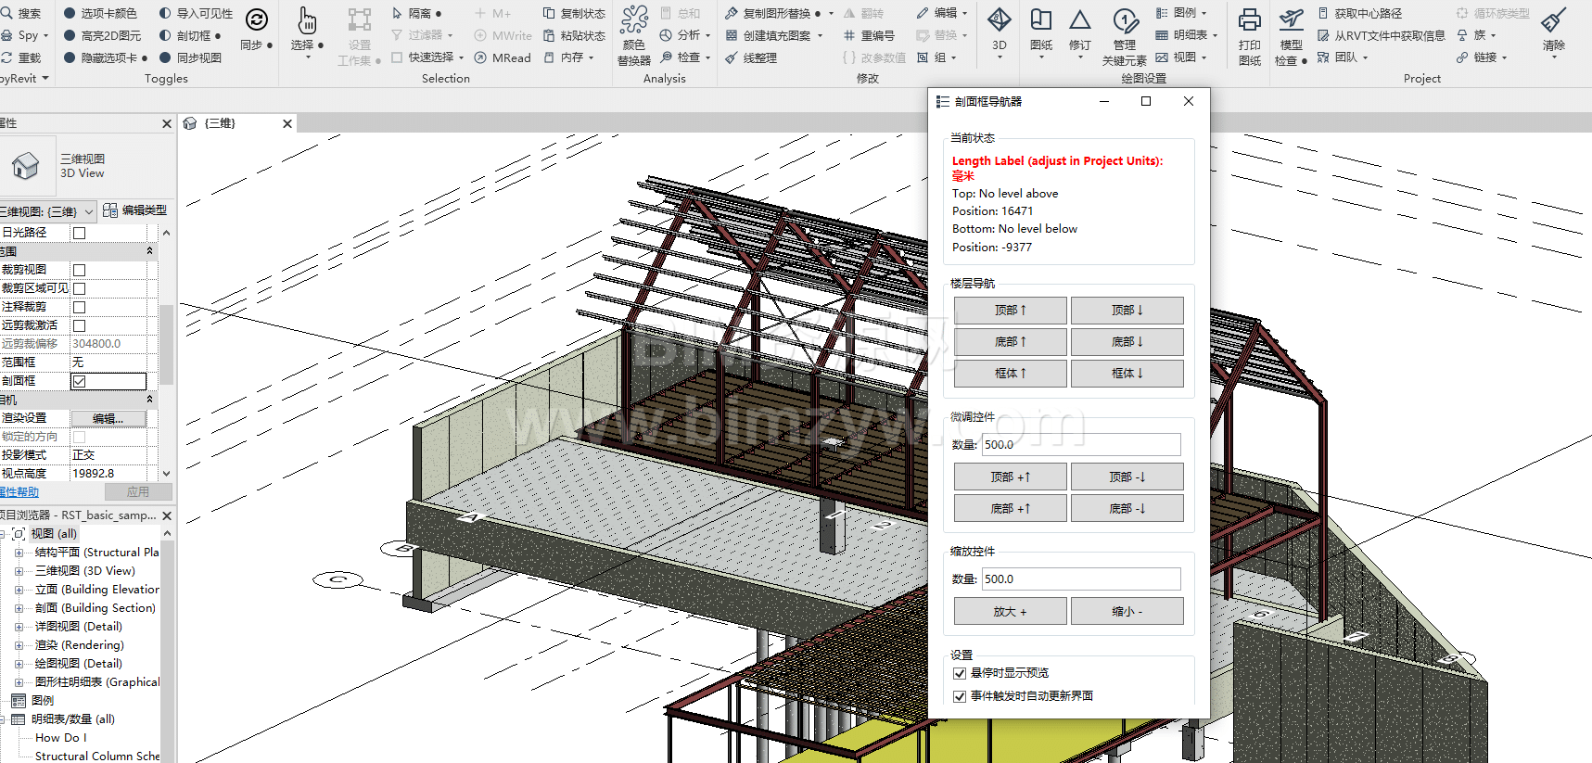Open the 颜色替换器 color replacer tool

(x=634, y=20)
